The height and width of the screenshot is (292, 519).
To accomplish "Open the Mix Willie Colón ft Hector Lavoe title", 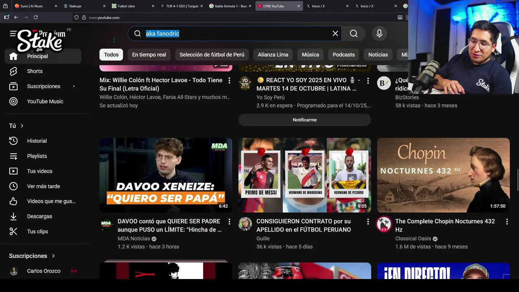I will click(161, 84).
